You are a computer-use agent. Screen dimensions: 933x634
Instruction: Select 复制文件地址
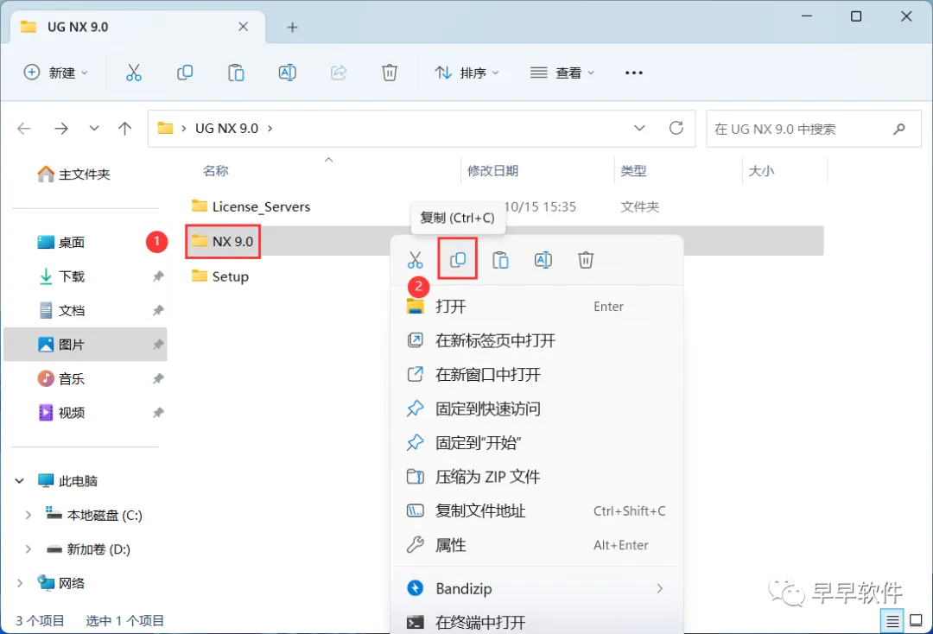536,510
